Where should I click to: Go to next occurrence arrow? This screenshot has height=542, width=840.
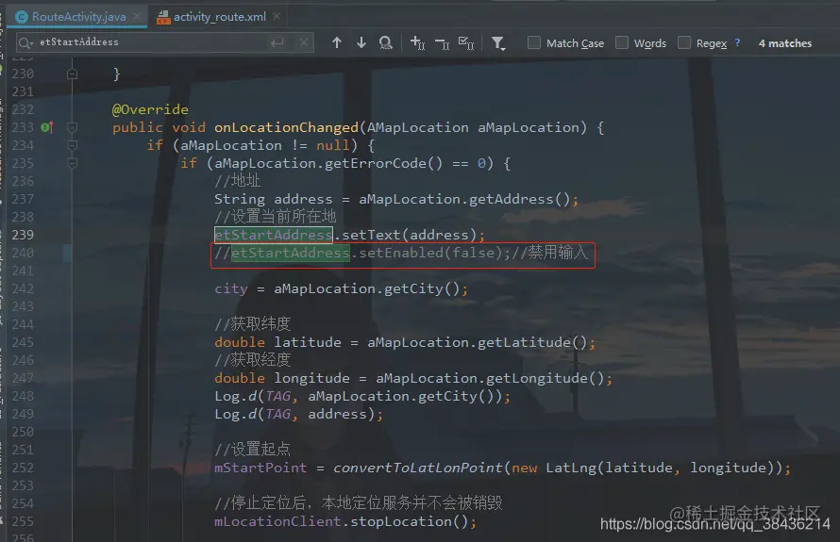tap(361, 42)
